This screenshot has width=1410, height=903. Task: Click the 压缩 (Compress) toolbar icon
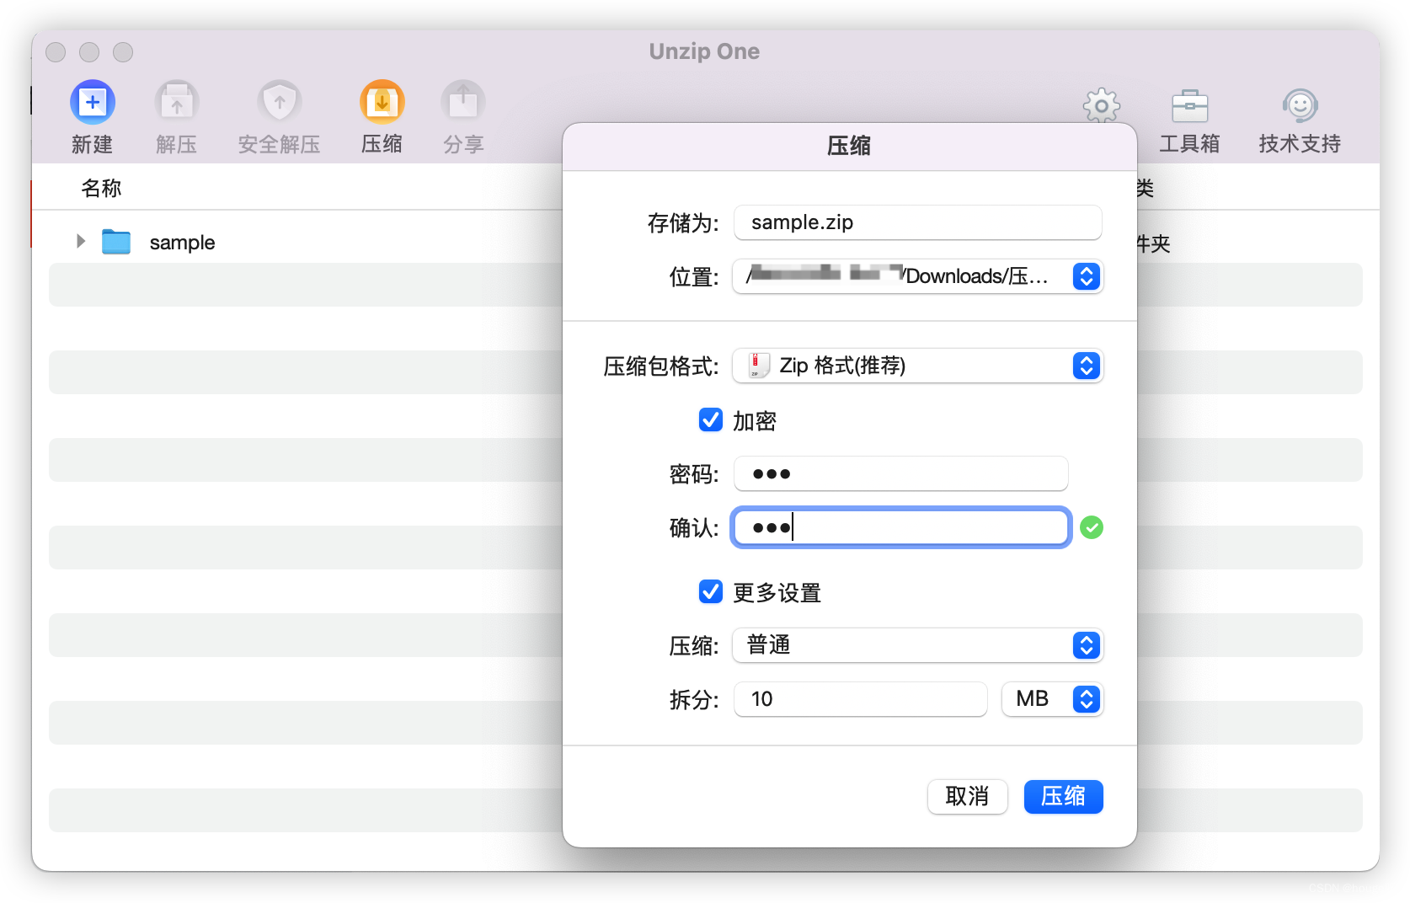382,103
